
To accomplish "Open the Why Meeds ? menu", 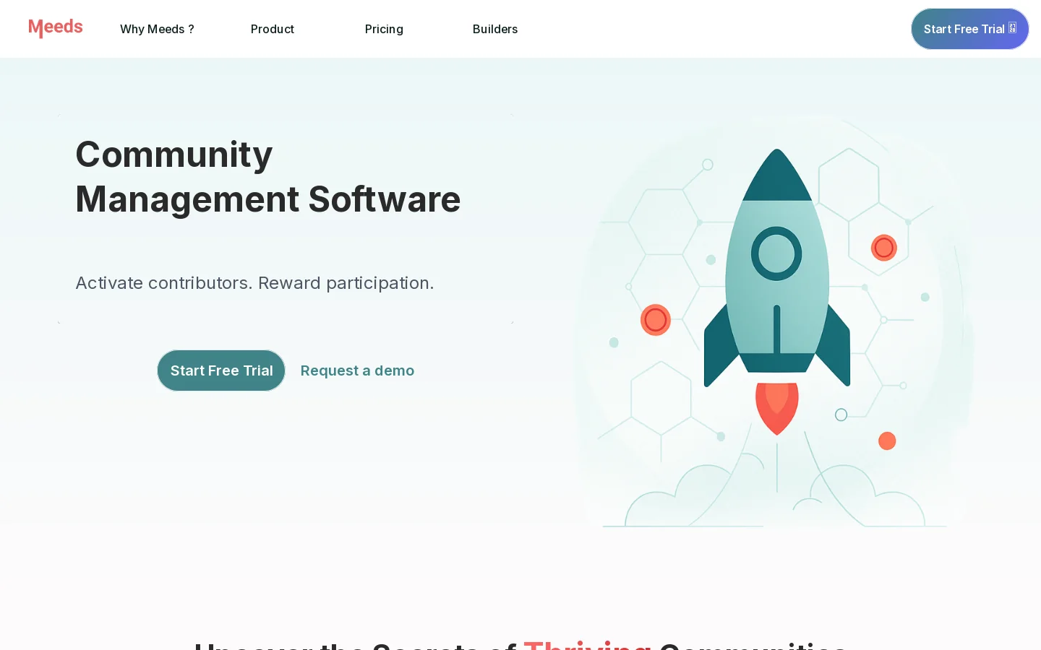I will pyautogui.click(x=157, y=29).
